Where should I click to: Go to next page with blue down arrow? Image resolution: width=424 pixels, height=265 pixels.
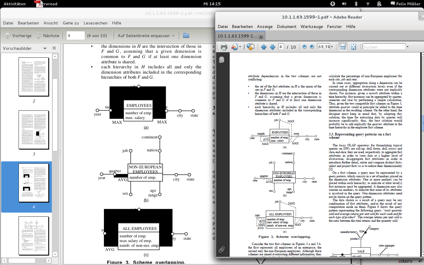(273, 47)
